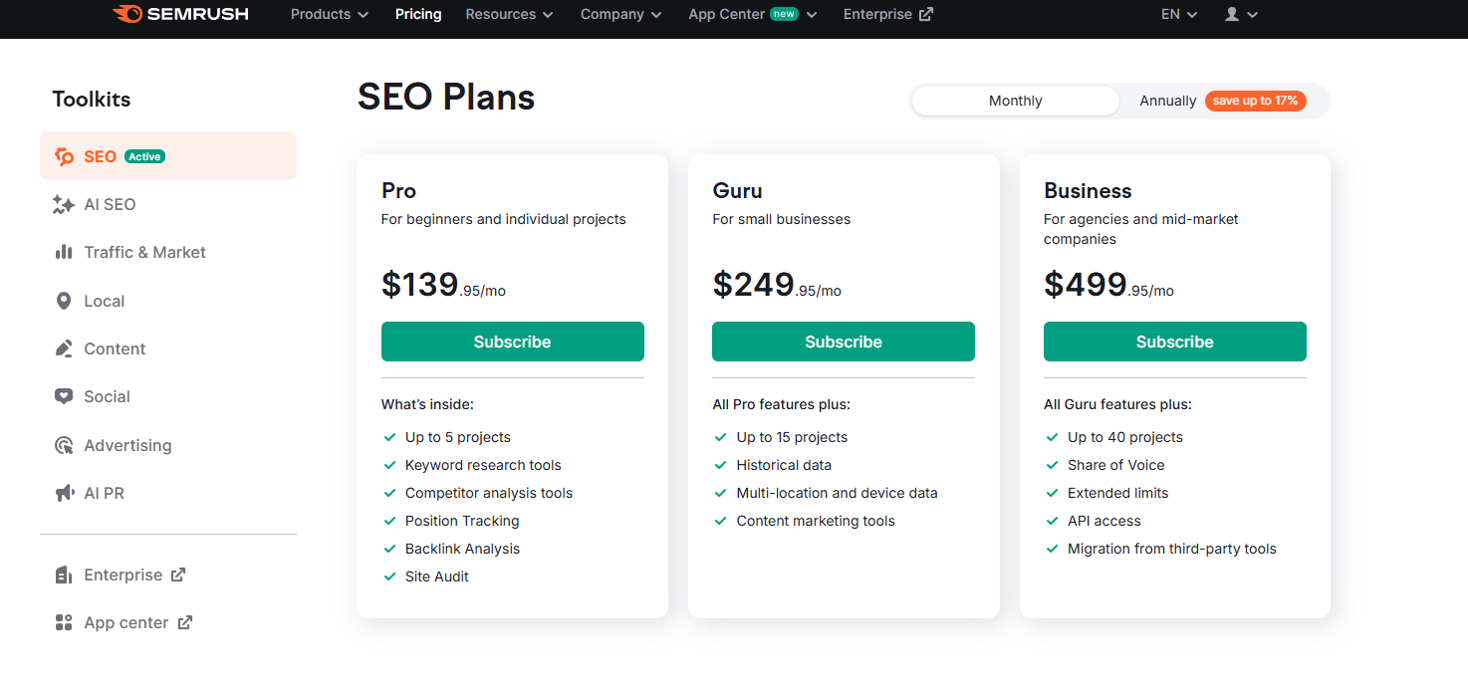Open the Resources dropdown in navbar
The height and width of the screenshot is (685, 1468).
click(510, 14)
